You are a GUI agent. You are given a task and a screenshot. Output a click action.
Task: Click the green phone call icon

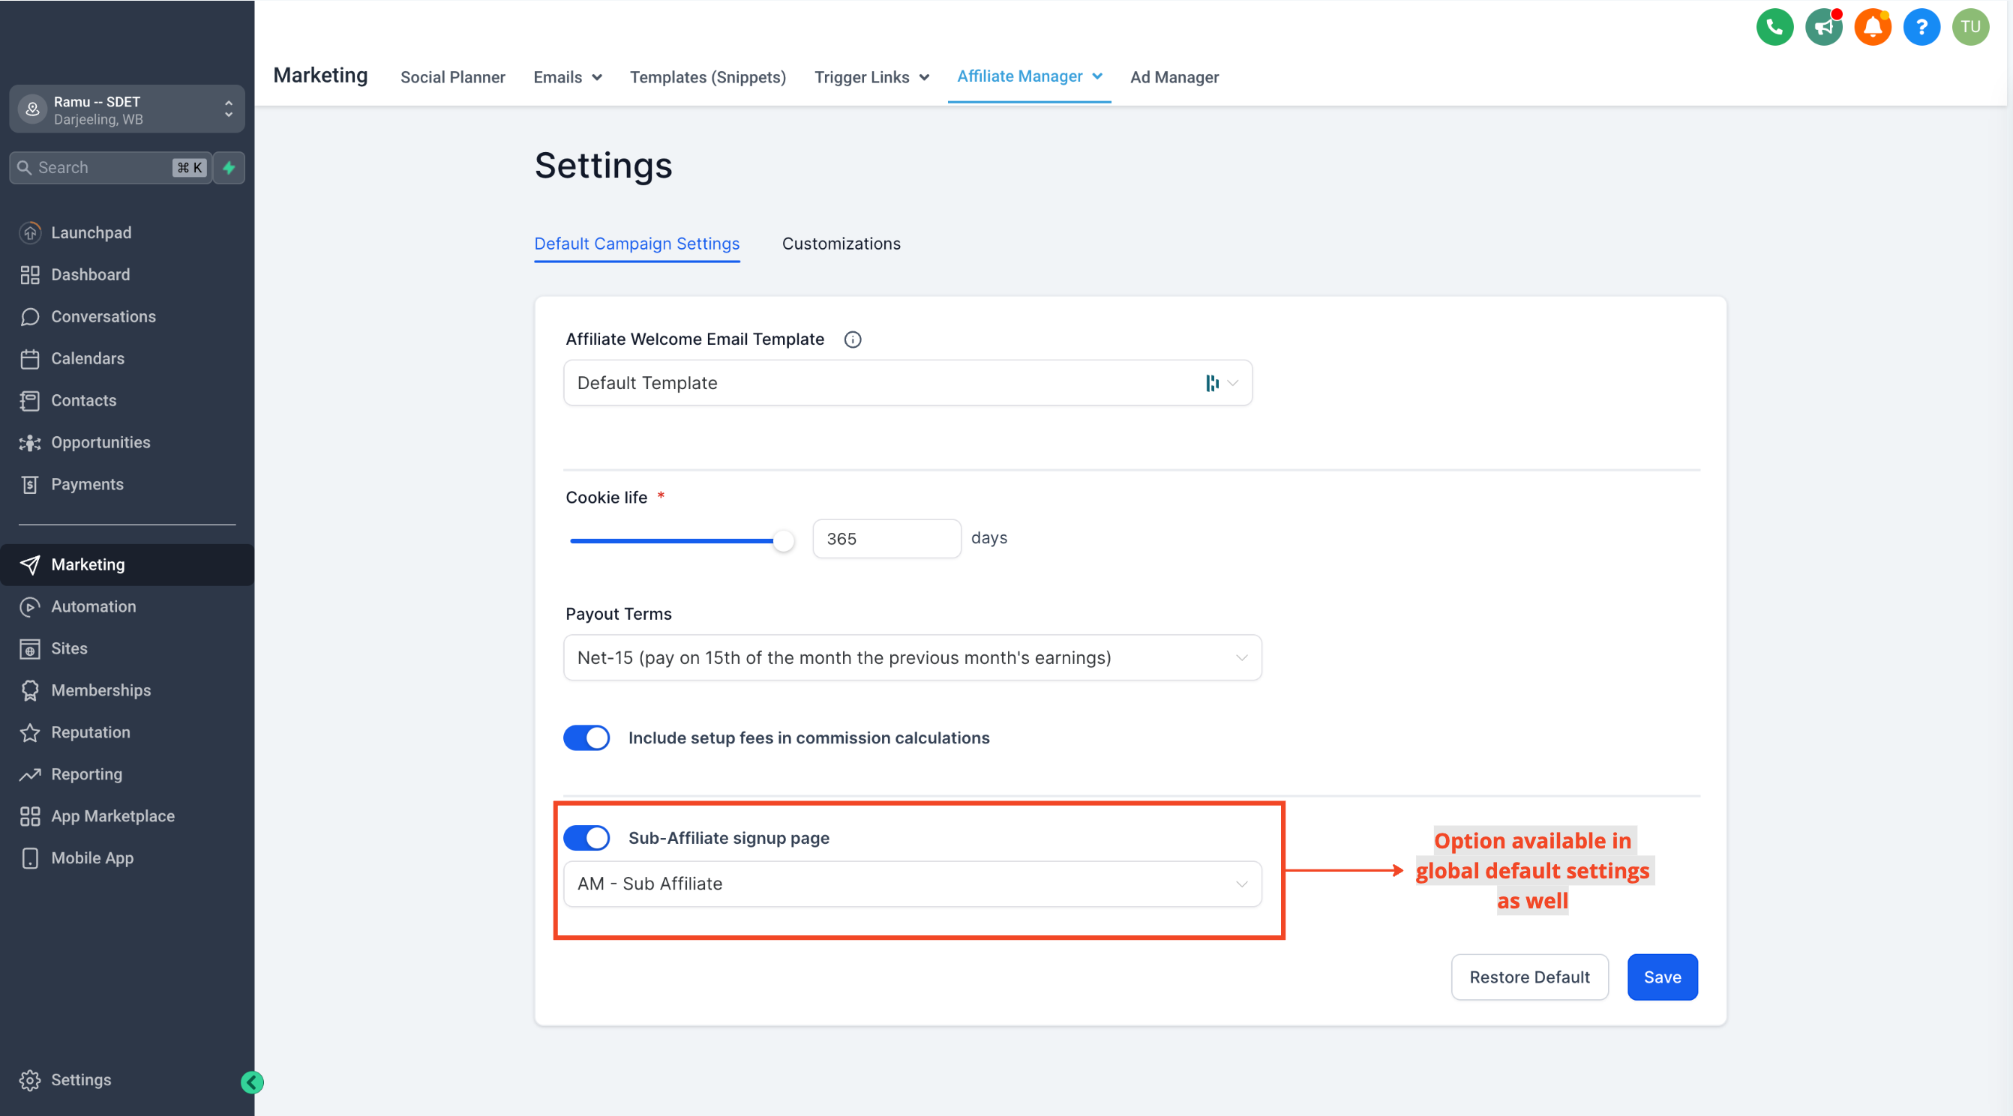[x=1774, y=27]
